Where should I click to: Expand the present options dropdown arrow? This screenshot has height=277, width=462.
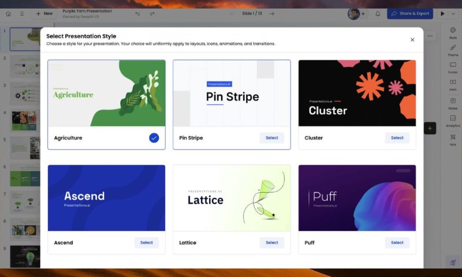(452, 13)
